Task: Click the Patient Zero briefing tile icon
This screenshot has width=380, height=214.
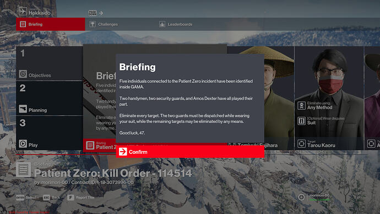Action: coord(90,146)
